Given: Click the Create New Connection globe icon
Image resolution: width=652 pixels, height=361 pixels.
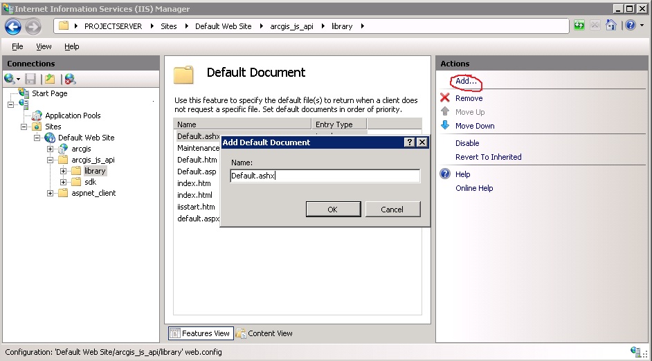Looking at the screenshot, I should [x=10, y=79].
